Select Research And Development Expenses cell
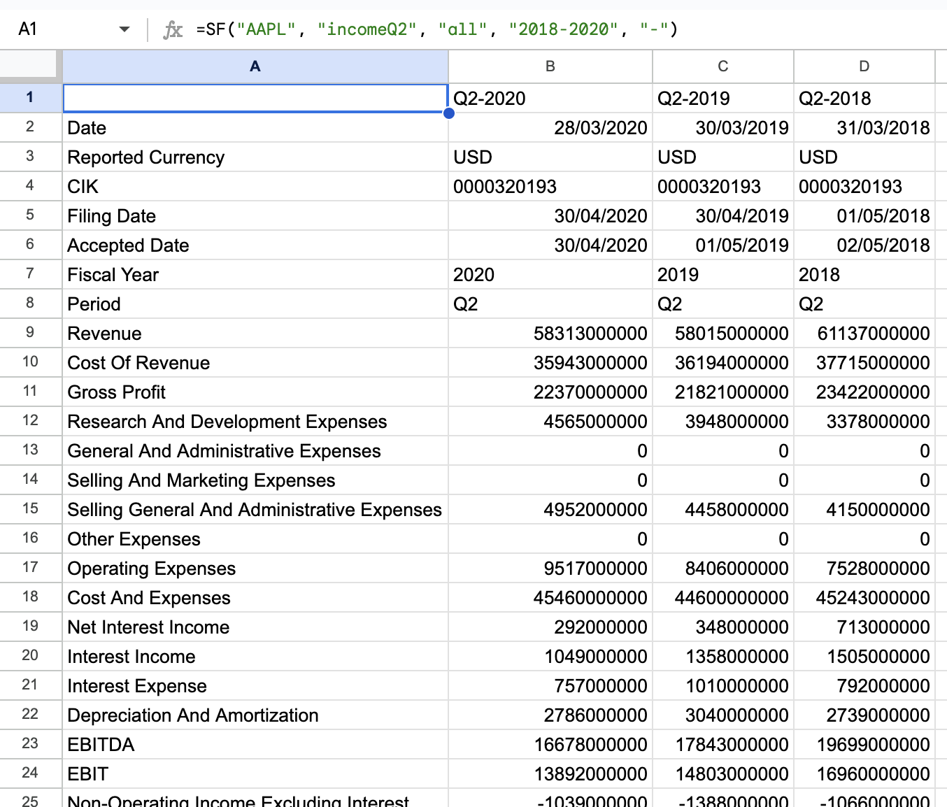 pos(255,421)
